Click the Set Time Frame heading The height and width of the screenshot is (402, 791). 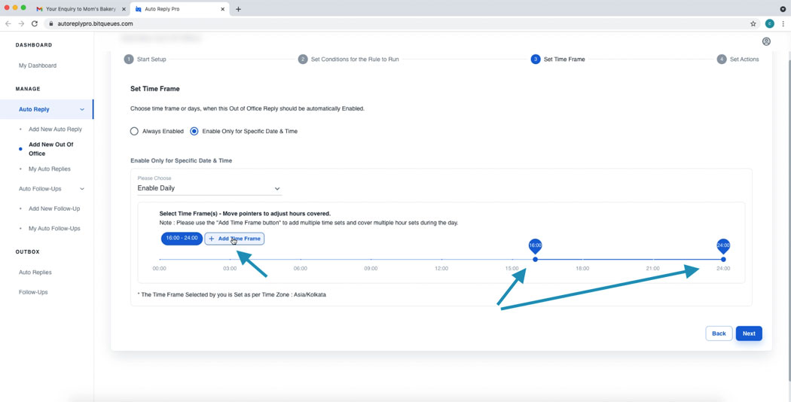click(155, 89)
